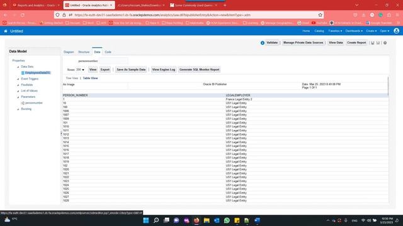Collapse the Flexfields tree node
The width and height of the screenshot is (403, 226).
coord(18,85)
